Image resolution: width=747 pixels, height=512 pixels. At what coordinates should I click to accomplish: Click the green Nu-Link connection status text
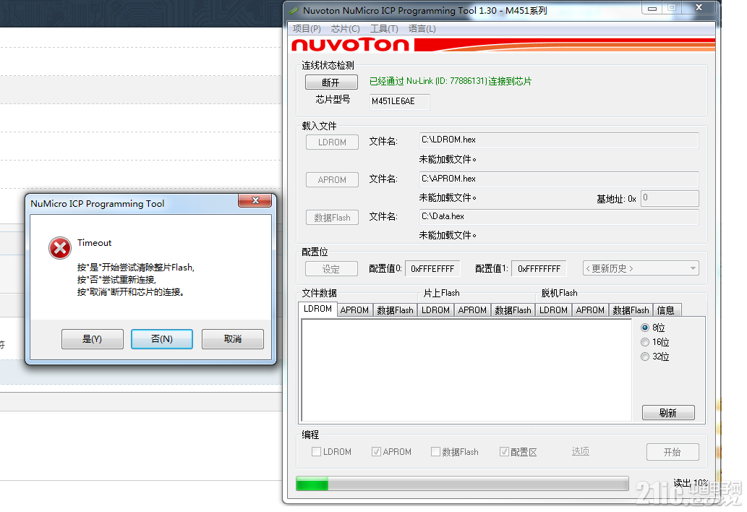click(x=451, y=82)
